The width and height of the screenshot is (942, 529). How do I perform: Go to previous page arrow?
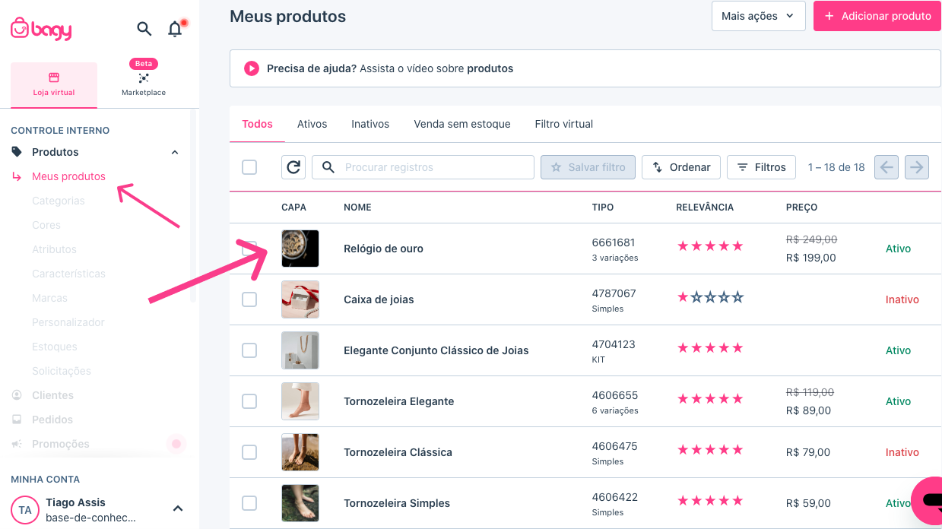coord(886,167)
